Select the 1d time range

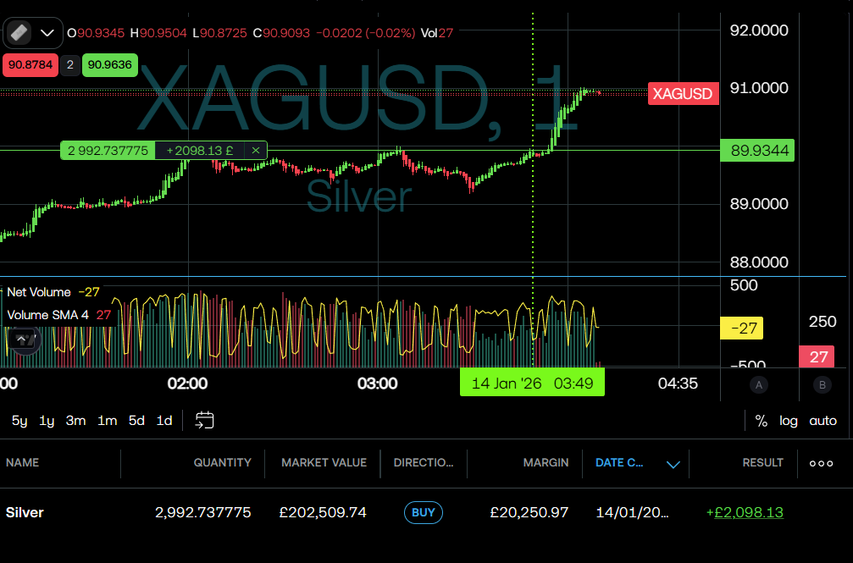164,421
